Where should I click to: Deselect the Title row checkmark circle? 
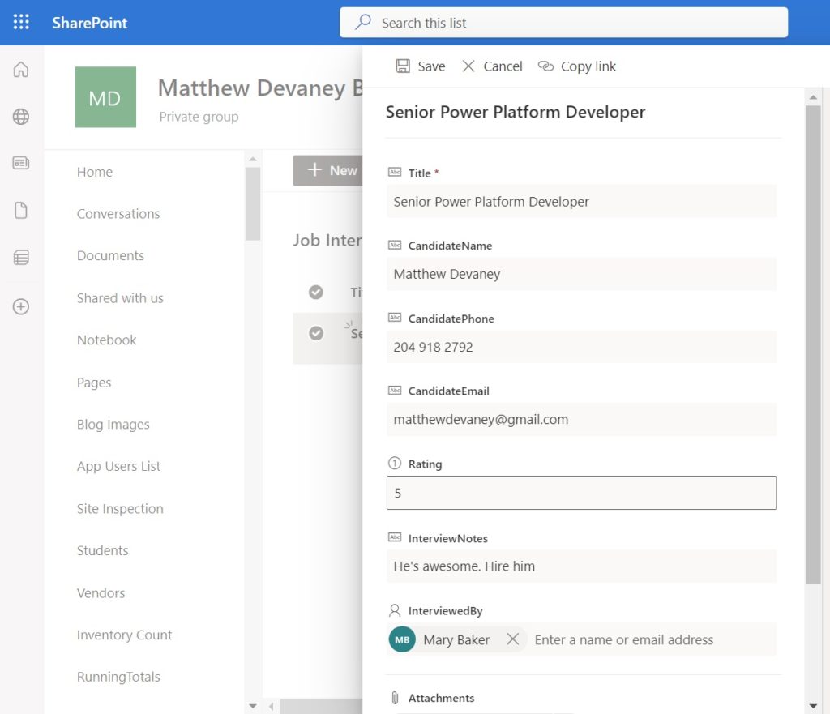[x=316, y=292]
